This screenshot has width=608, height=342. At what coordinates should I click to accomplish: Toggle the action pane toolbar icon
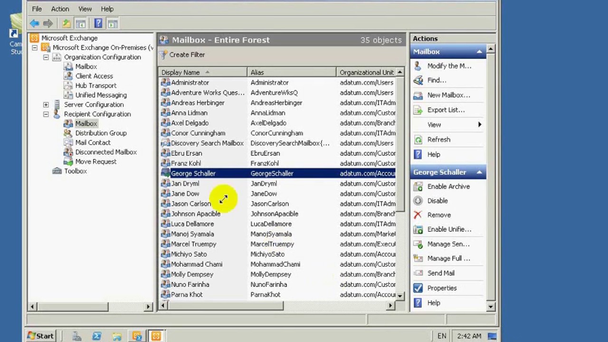112,23
